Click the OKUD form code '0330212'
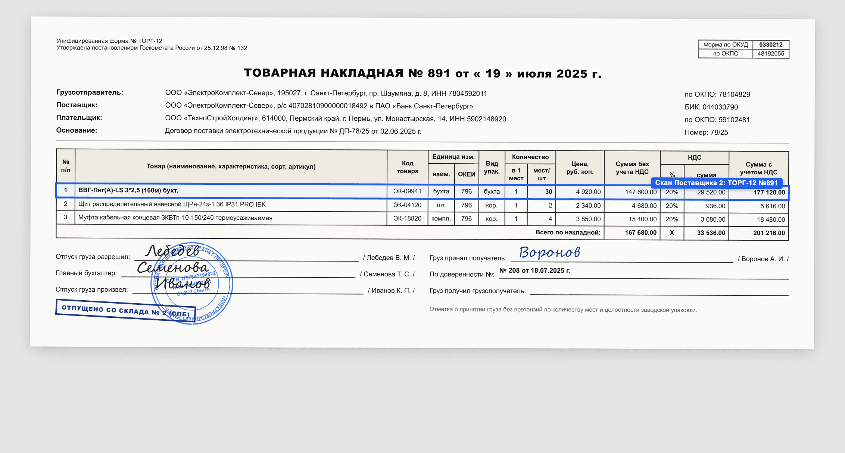845x453 pixels. (771, 45)
